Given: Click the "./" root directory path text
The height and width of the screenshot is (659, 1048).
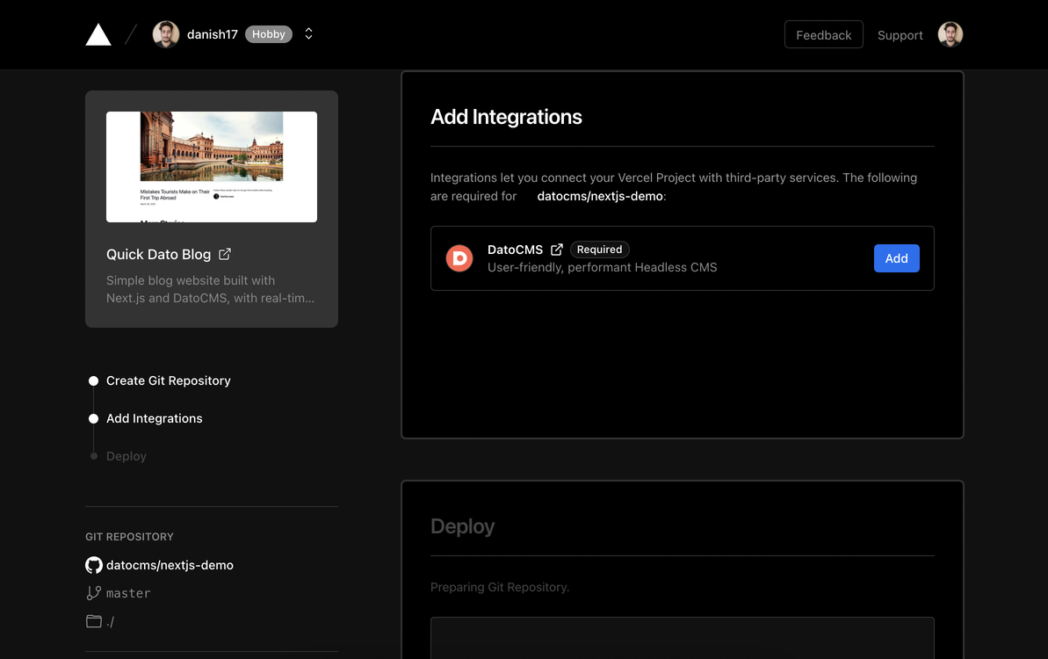Looking at the screenshot, I should [111, 622].
